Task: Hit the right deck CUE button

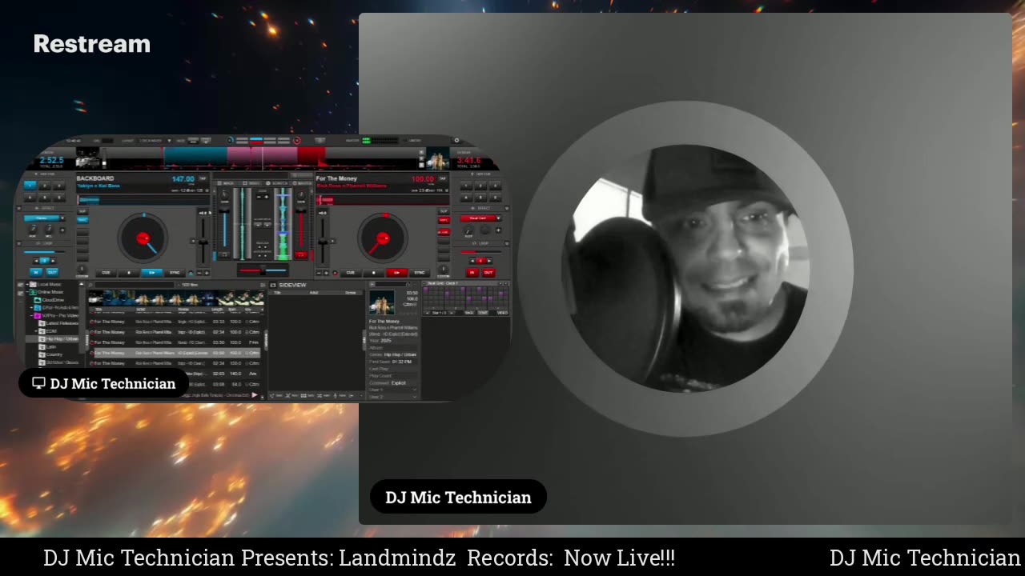Action: click(x=350, y=273)
